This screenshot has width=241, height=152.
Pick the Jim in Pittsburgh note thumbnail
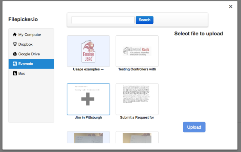tap(88, 99)
